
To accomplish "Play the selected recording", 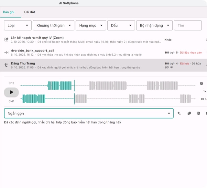I will [11, 92].
